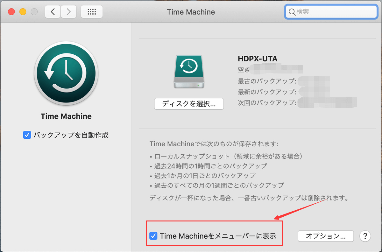
Task: Focus the 検索 search field
Action: click(x=334, y=12)
